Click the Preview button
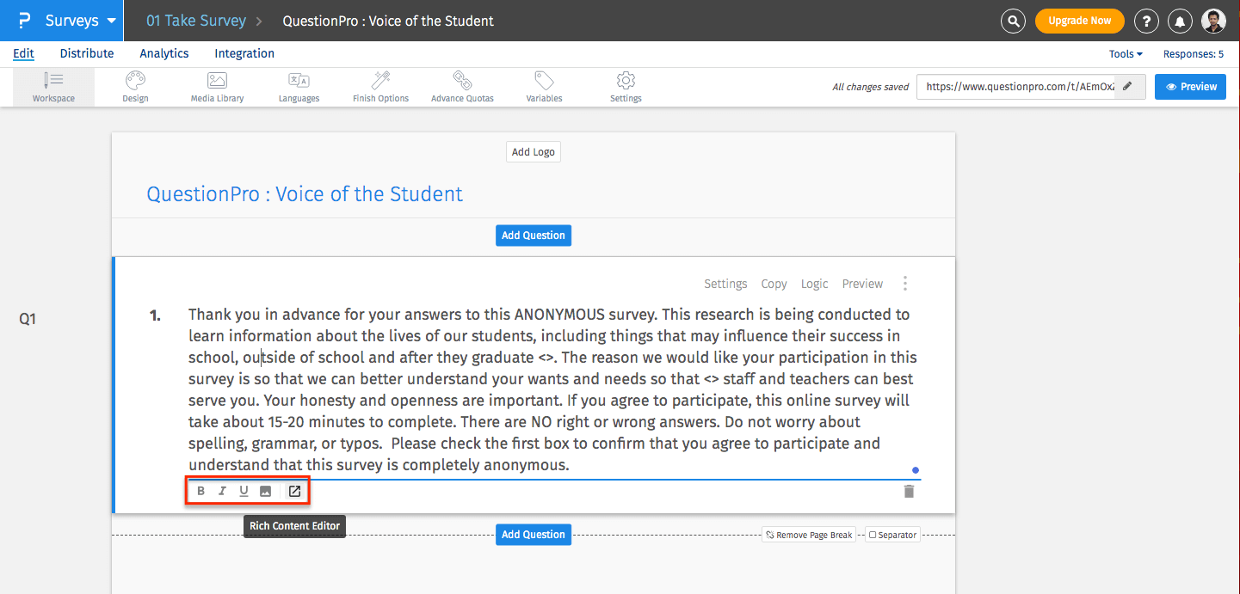This screenshot has width=1240, height=594. click(1190, 86)
